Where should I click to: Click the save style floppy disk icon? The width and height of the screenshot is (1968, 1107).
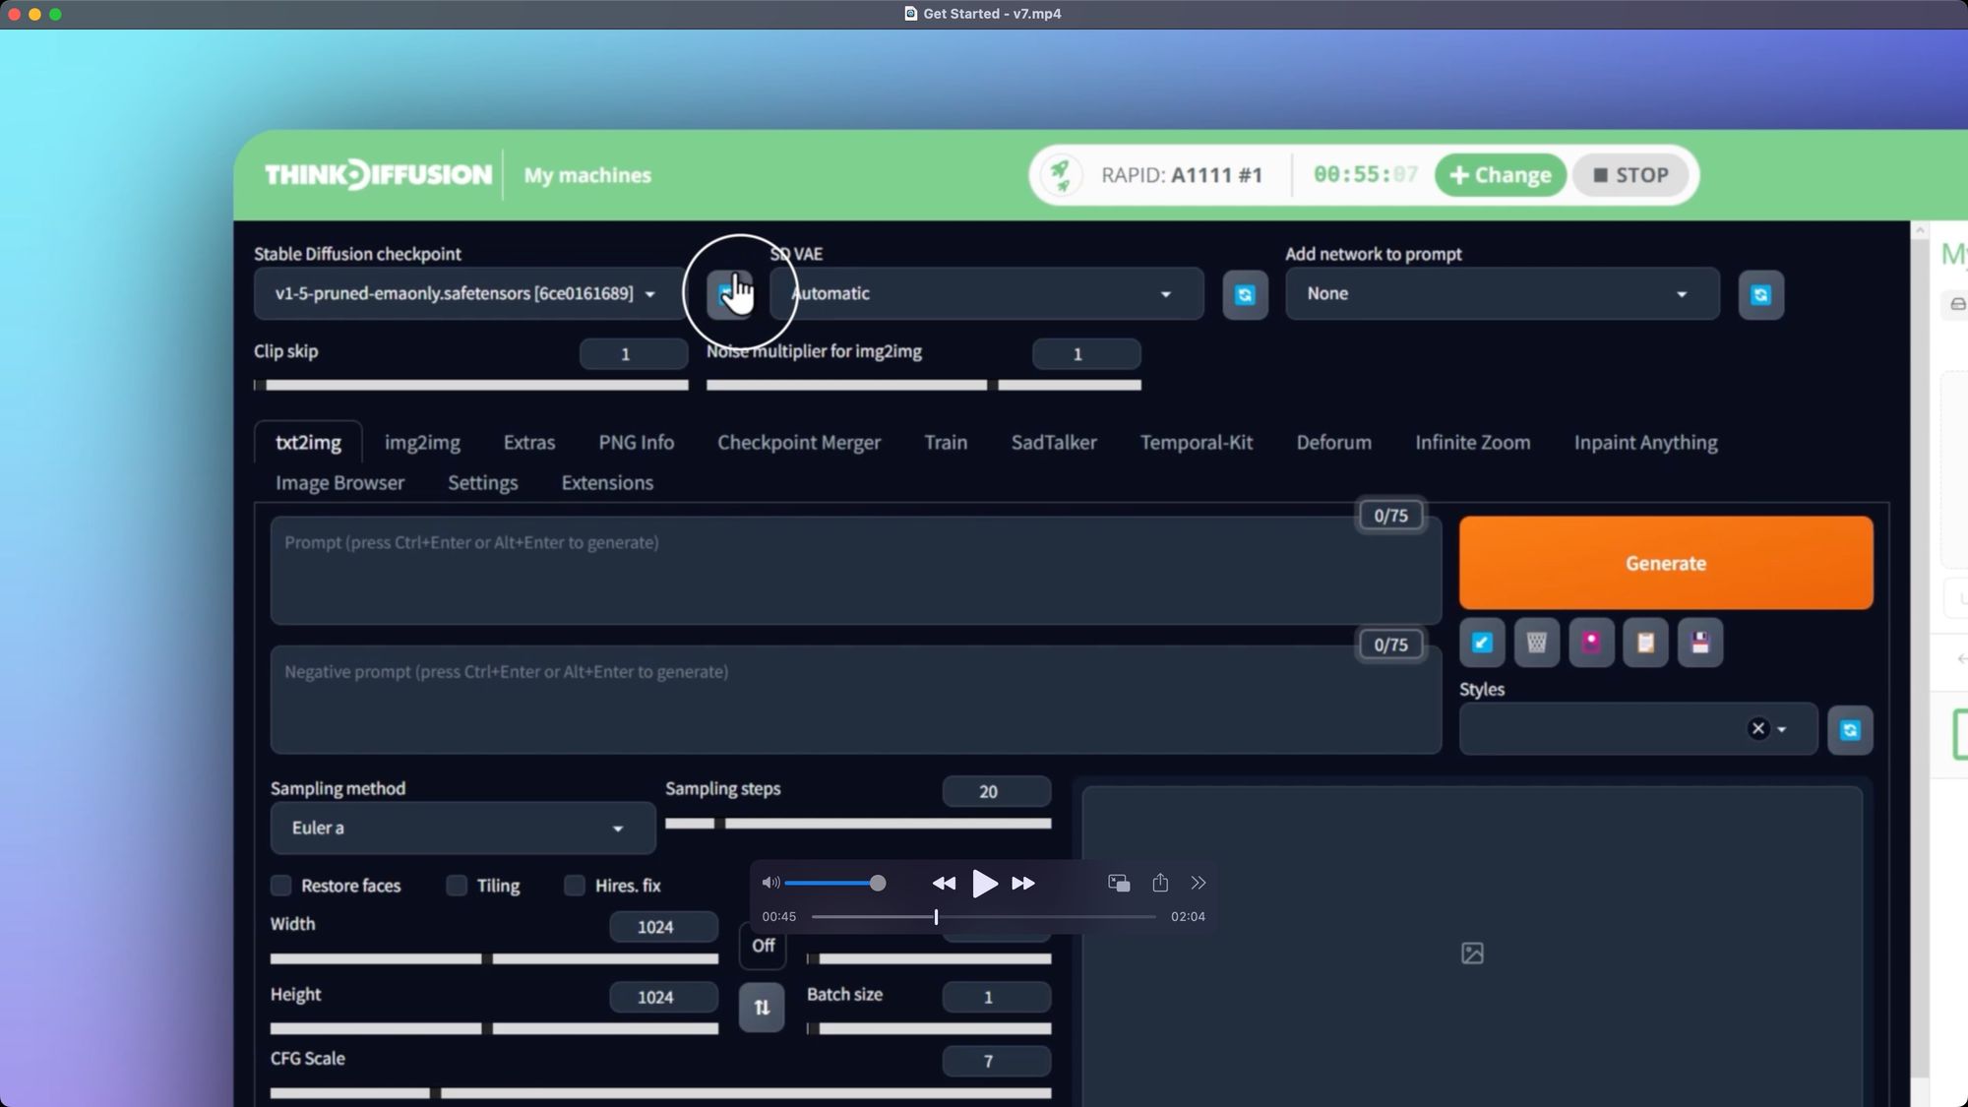[x=1699, y=644]
